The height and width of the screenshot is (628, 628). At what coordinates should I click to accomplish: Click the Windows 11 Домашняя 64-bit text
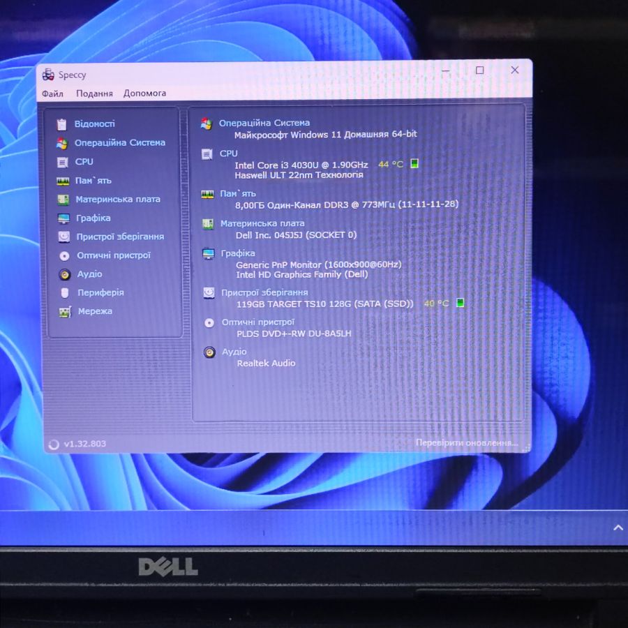coord(326,135)
